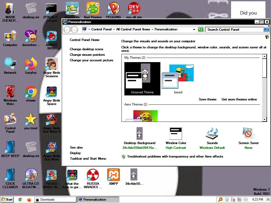This screenshot has width=271, height=203.
Task: Open Angry Birds Space desktop icon
Action: pyautogui.click(x=52, y=96)
